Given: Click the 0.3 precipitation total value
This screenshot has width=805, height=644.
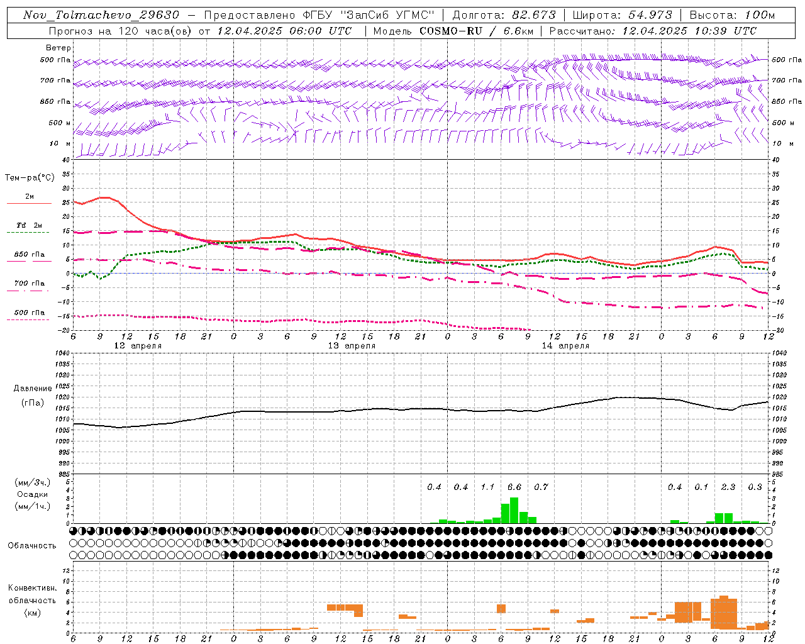Looking at the screenshot, I should coord(755,487).
